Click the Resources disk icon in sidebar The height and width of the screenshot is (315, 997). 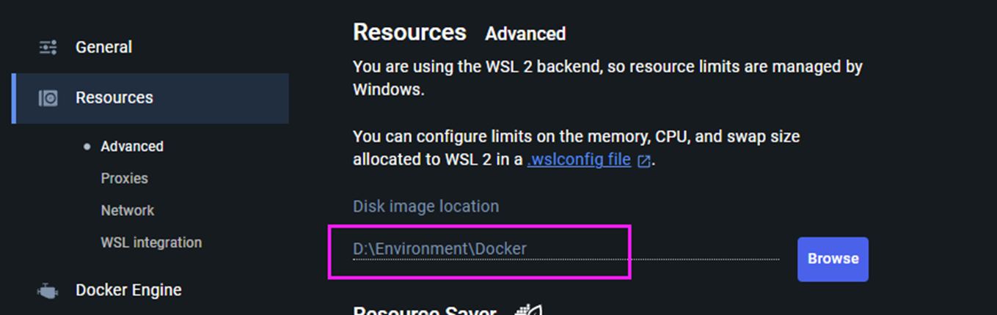pyautogui.click(x=48, y=98)
